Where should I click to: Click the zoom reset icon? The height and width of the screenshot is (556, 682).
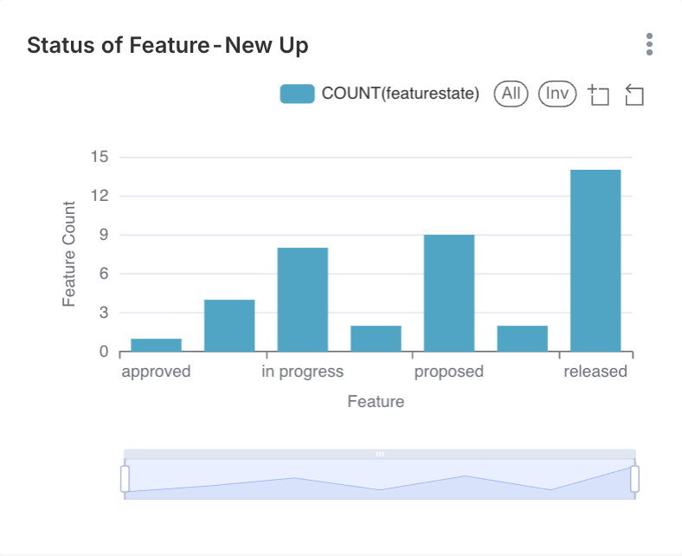point(634,94)
